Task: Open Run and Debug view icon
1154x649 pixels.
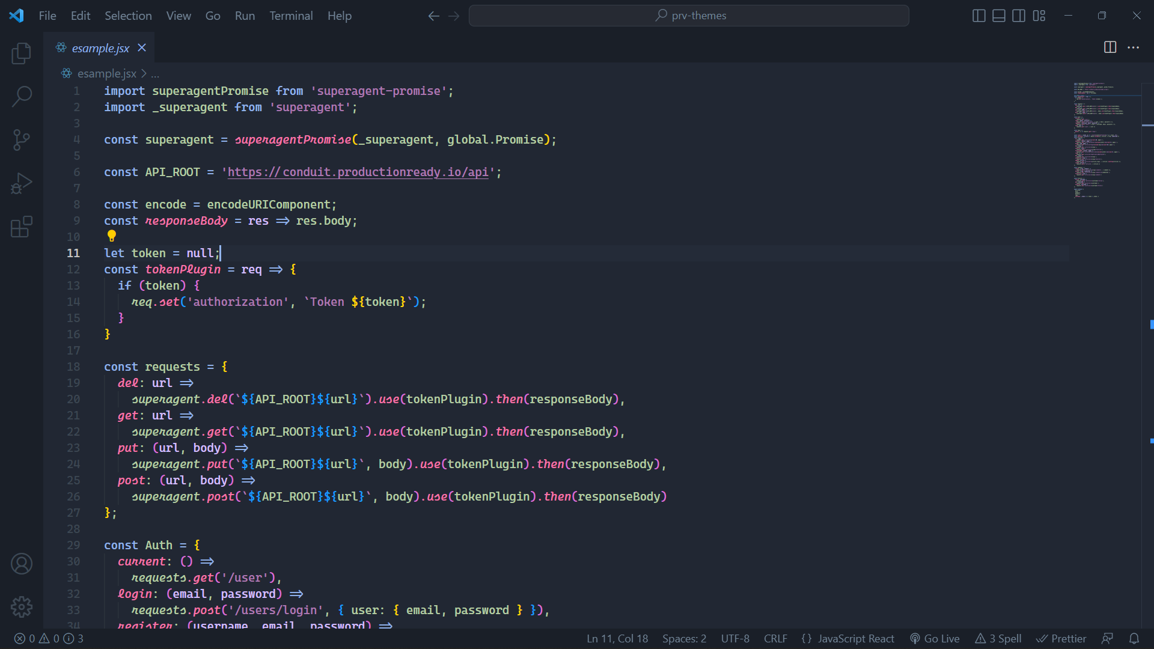Action: [22, 183]
